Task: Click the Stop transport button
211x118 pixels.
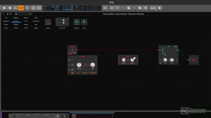Action: pos(4,8)
